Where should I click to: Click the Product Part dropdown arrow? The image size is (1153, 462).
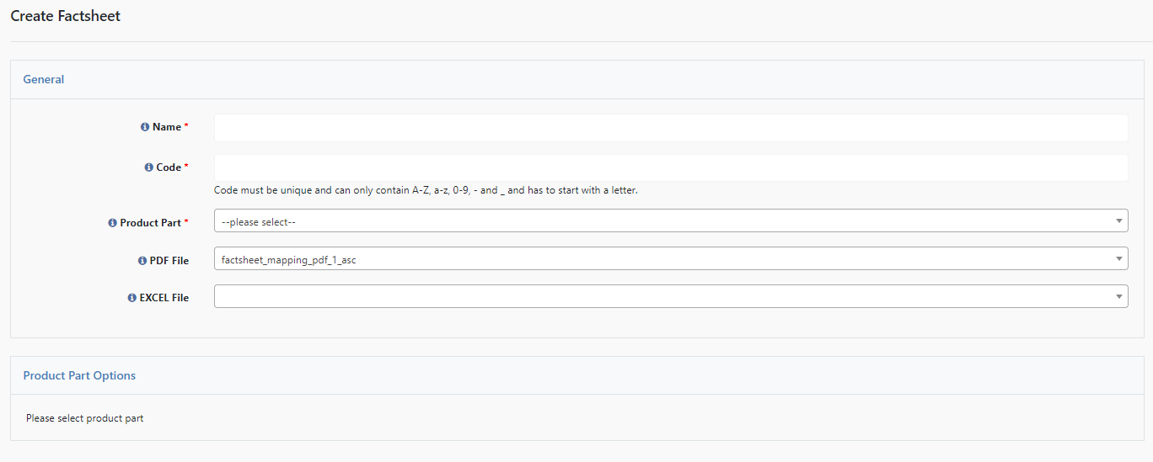click(x=1118, y=221)
